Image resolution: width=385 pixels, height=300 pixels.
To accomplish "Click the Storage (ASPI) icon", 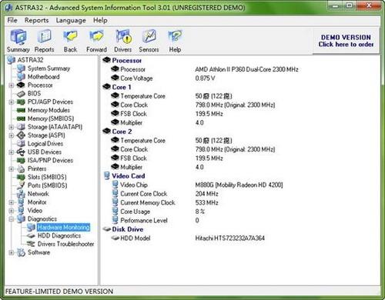I will 21,135.
